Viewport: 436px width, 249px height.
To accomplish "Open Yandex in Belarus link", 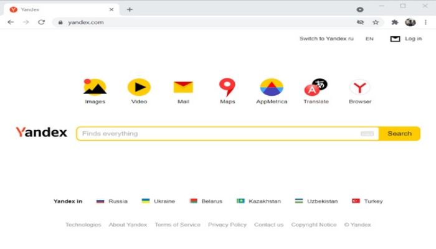I will click(x=212, y=201).
